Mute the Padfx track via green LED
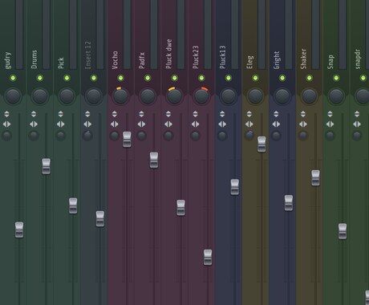 tap(148, 78)
